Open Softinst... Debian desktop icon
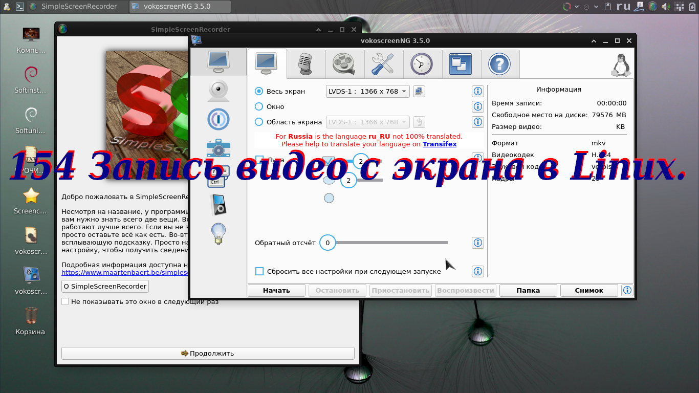This screenshot has height=393, width=699. 31,80
